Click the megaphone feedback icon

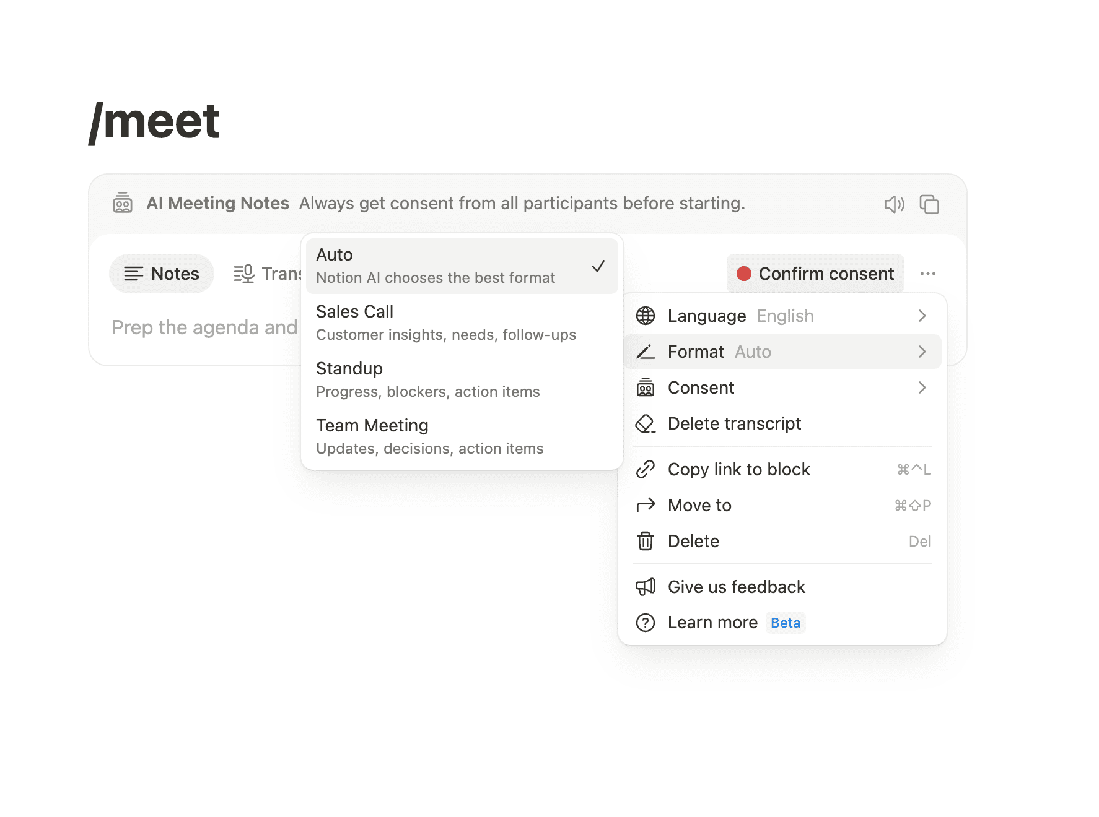646,587
